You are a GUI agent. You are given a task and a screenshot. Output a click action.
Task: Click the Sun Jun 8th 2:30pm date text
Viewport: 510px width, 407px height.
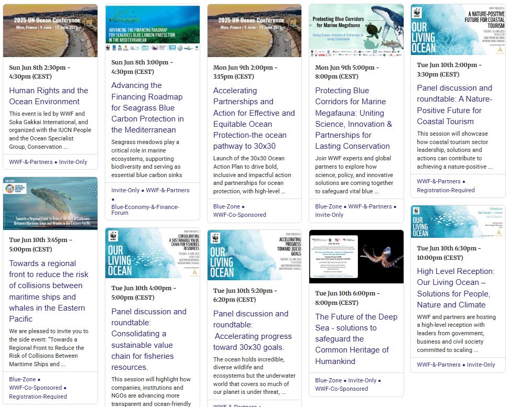click(40, 72)
